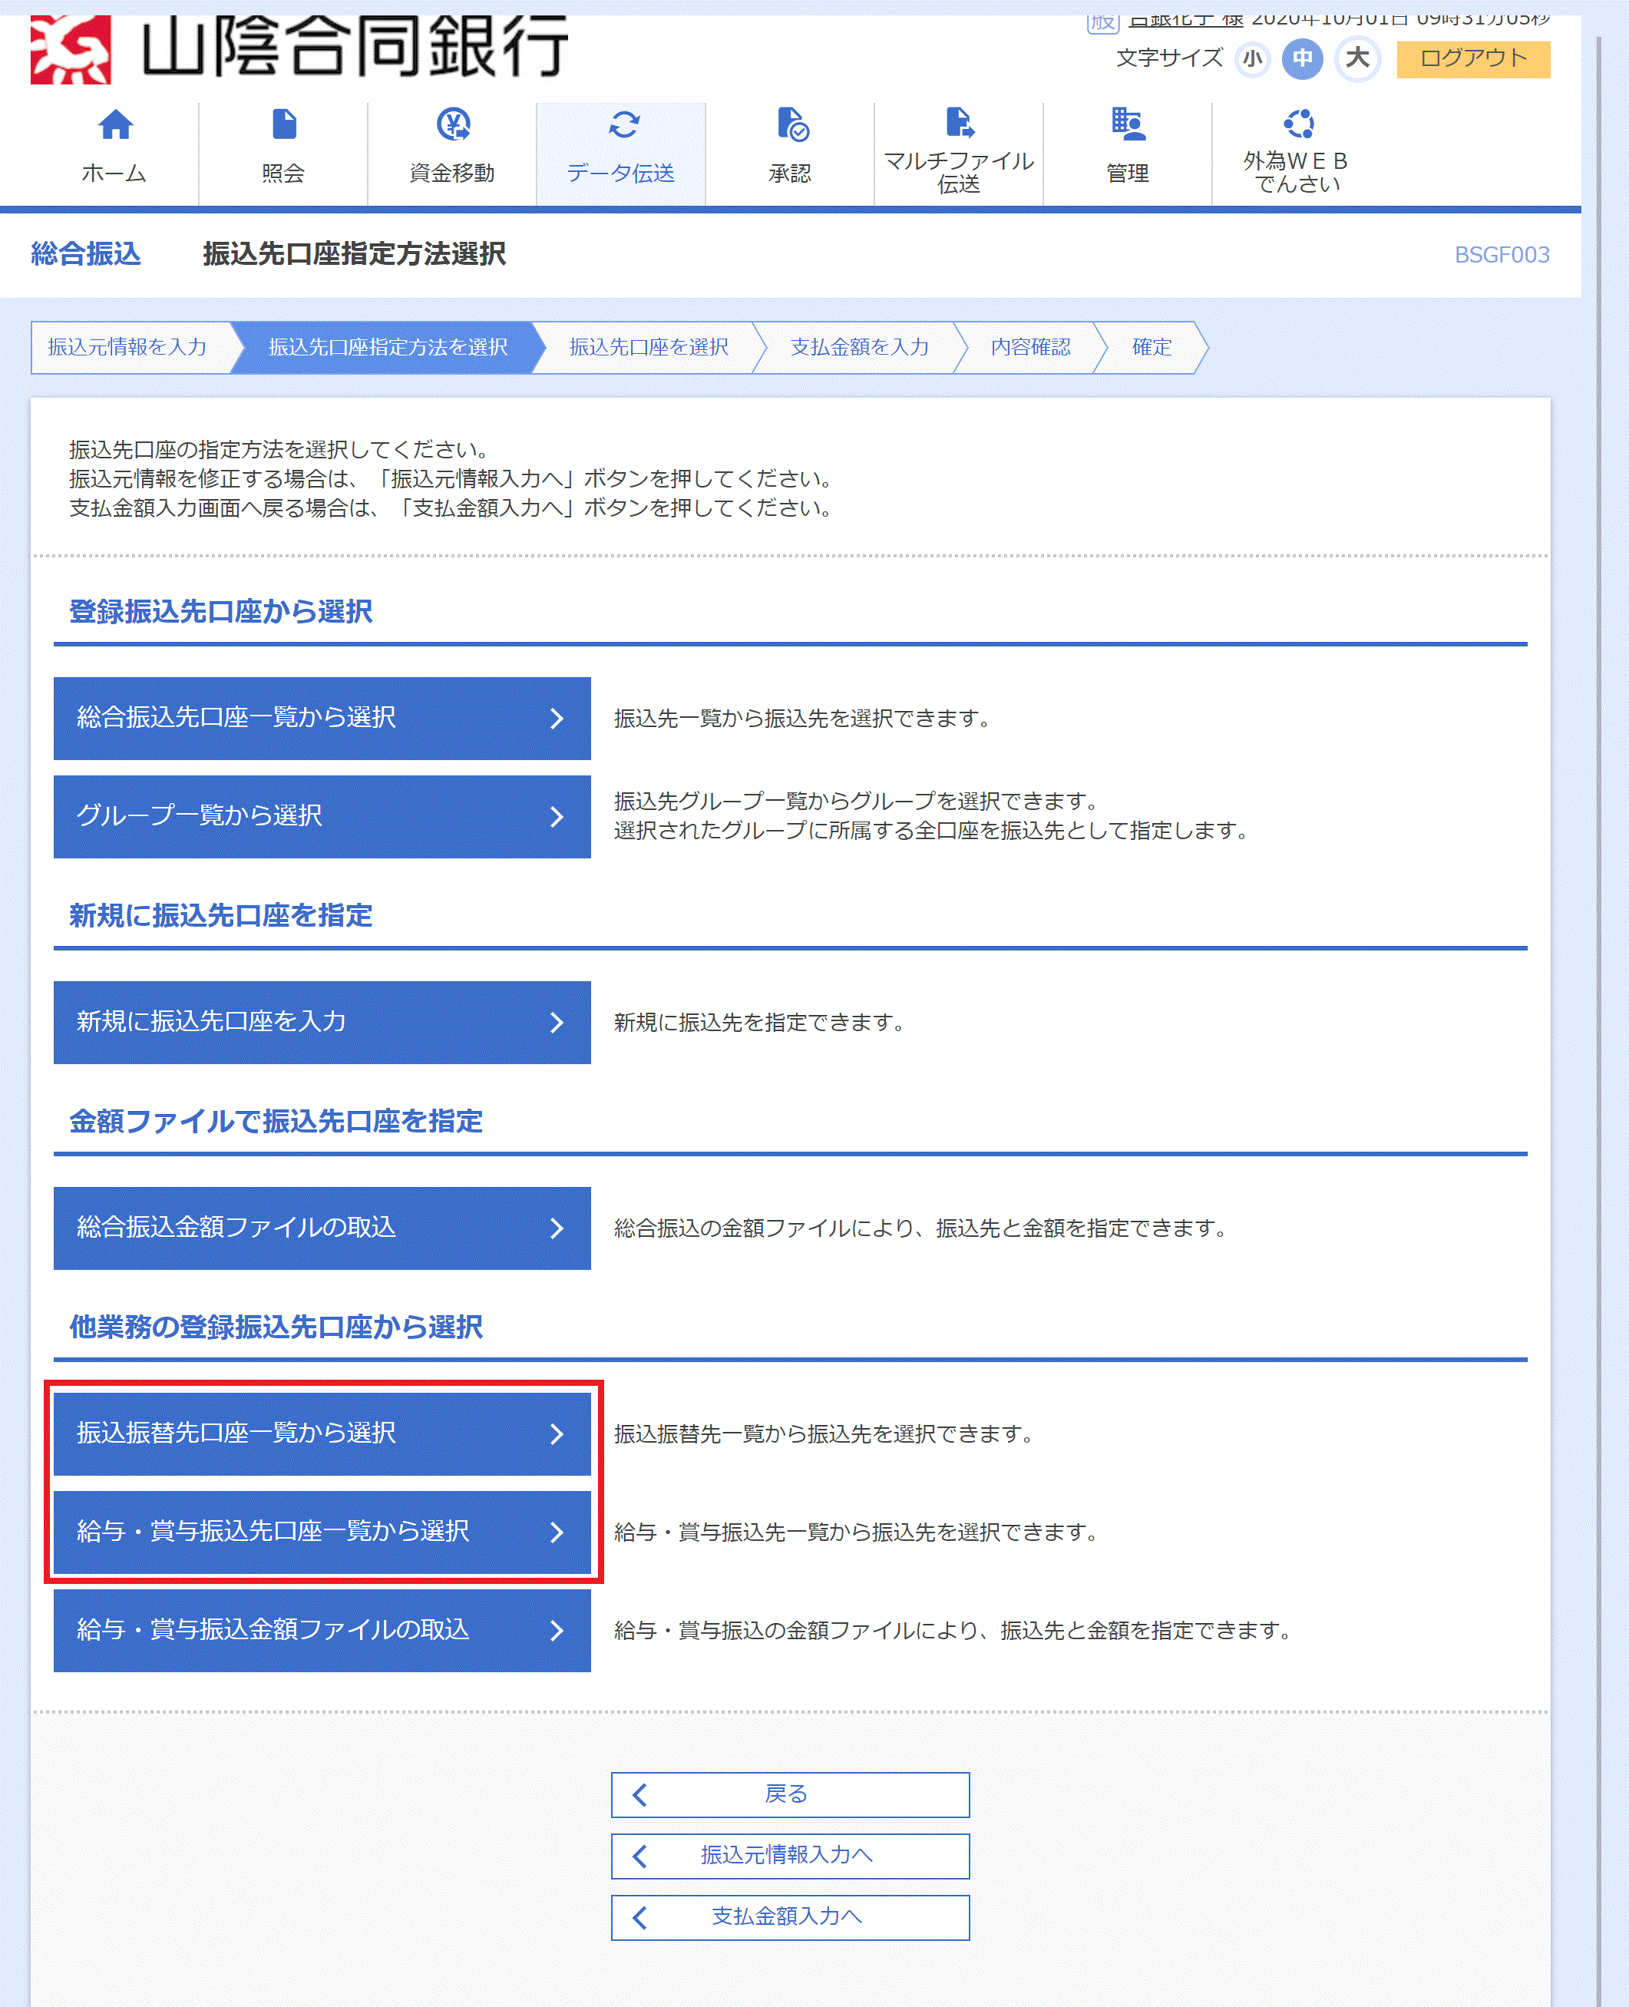Viewport: 1629px width, 2007px height.
Task: Click step 内容確認 in progress bar
Action: (1030, 347)
